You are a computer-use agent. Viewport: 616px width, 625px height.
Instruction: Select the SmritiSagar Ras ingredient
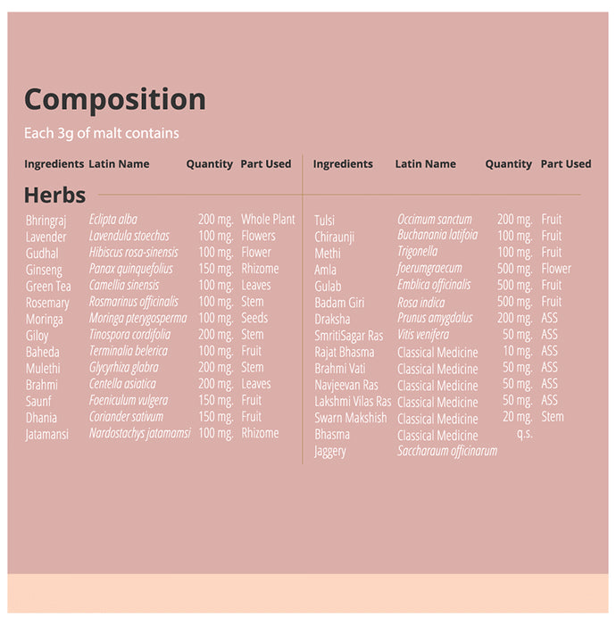[x=348, y=336]
